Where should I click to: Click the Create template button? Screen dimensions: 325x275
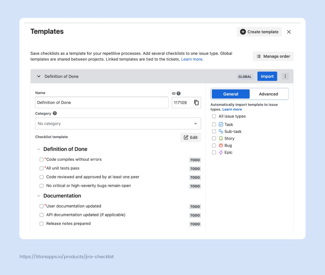point(259,32)
